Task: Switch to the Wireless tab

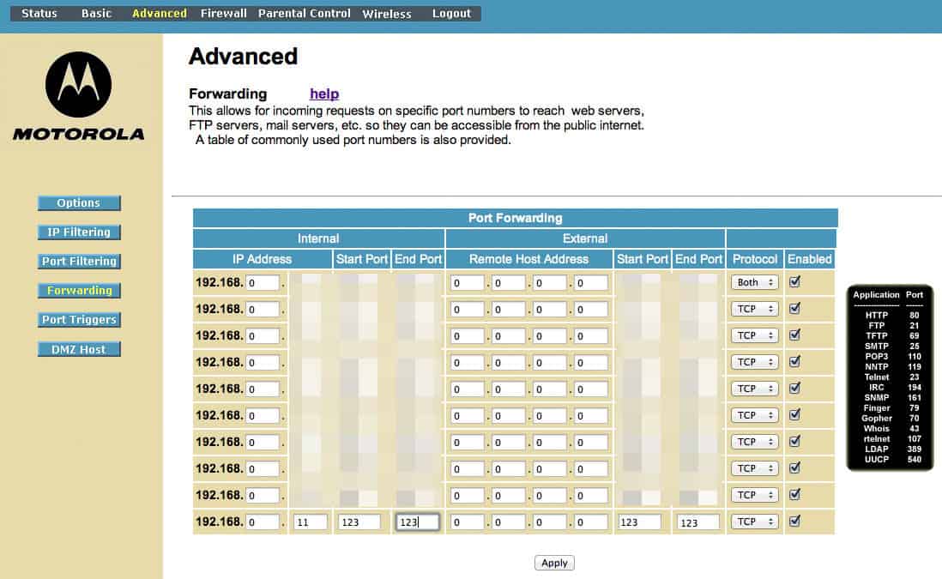Action: pos(386,14)
